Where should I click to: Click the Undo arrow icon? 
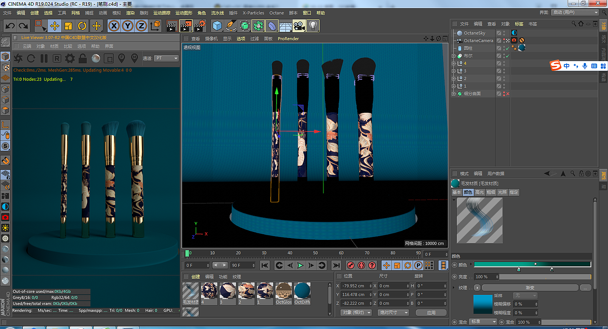tap(10, 26)
